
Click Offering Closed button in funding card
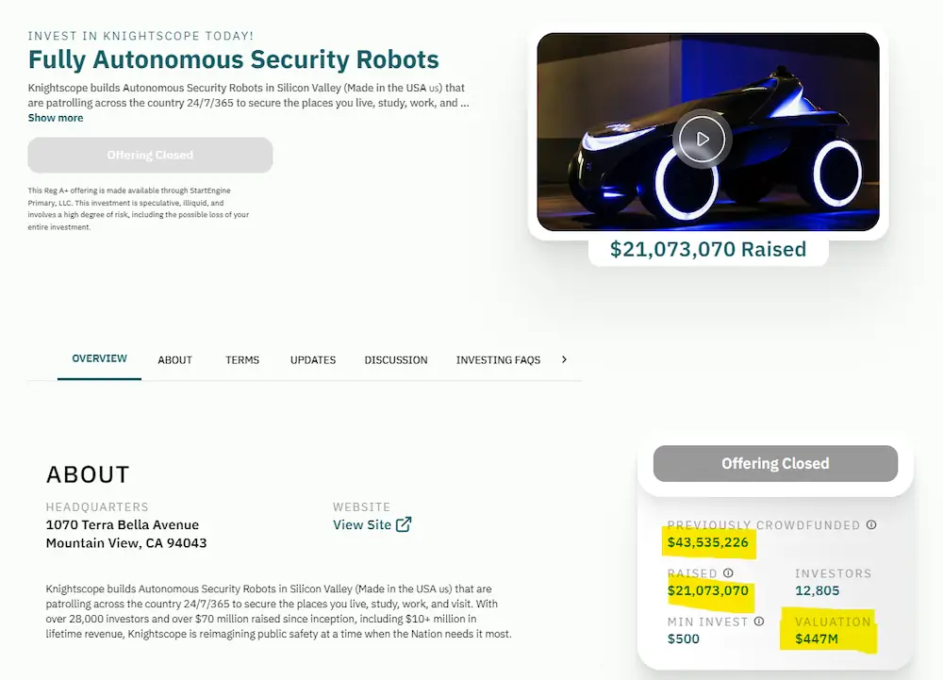(775, 464)
